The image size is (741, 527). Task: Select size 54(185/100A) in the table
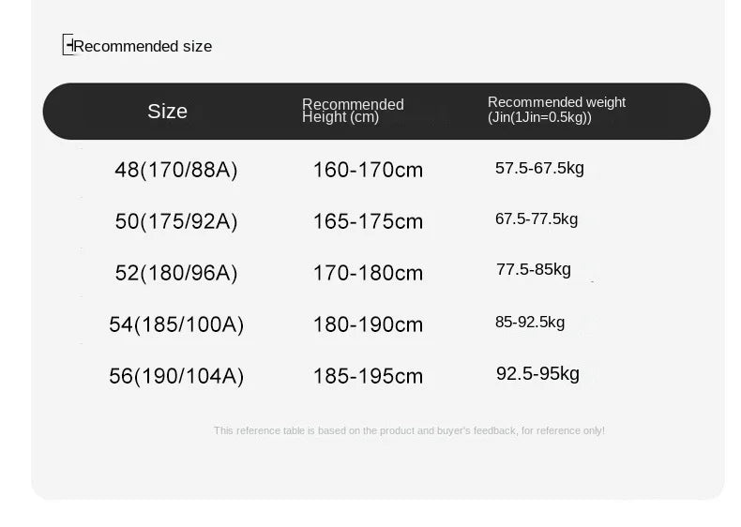[175, 324]
